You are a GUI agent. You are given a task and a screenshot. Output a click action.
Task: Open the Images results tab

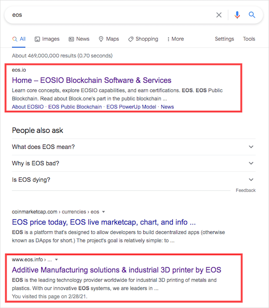(47, 39)
